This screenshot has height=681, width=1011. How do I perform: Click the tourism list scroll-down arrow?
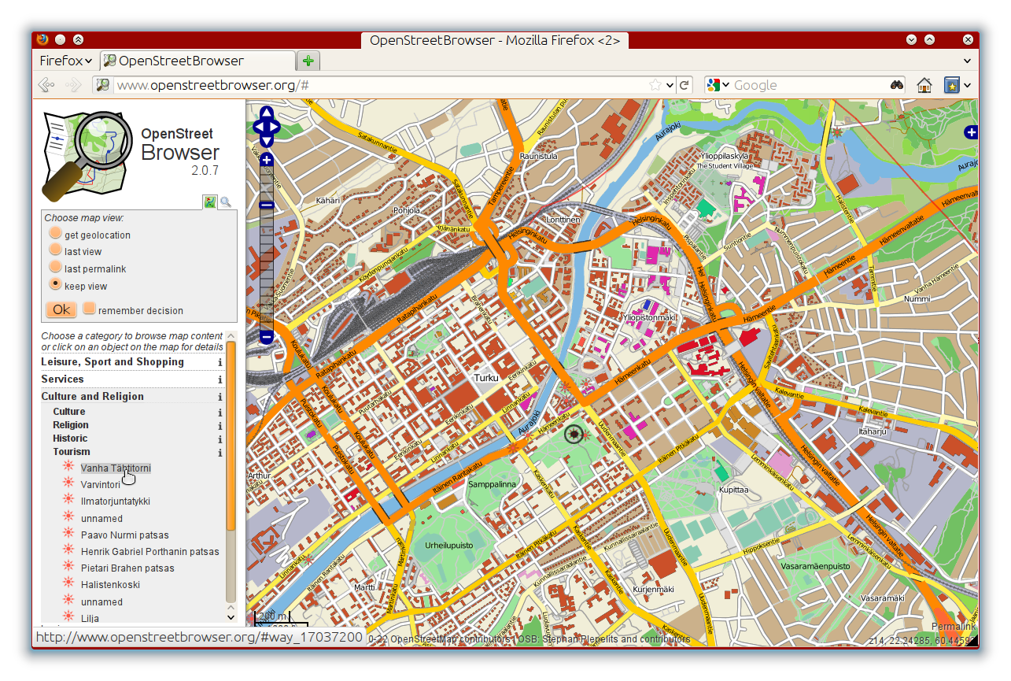point(231,616)
